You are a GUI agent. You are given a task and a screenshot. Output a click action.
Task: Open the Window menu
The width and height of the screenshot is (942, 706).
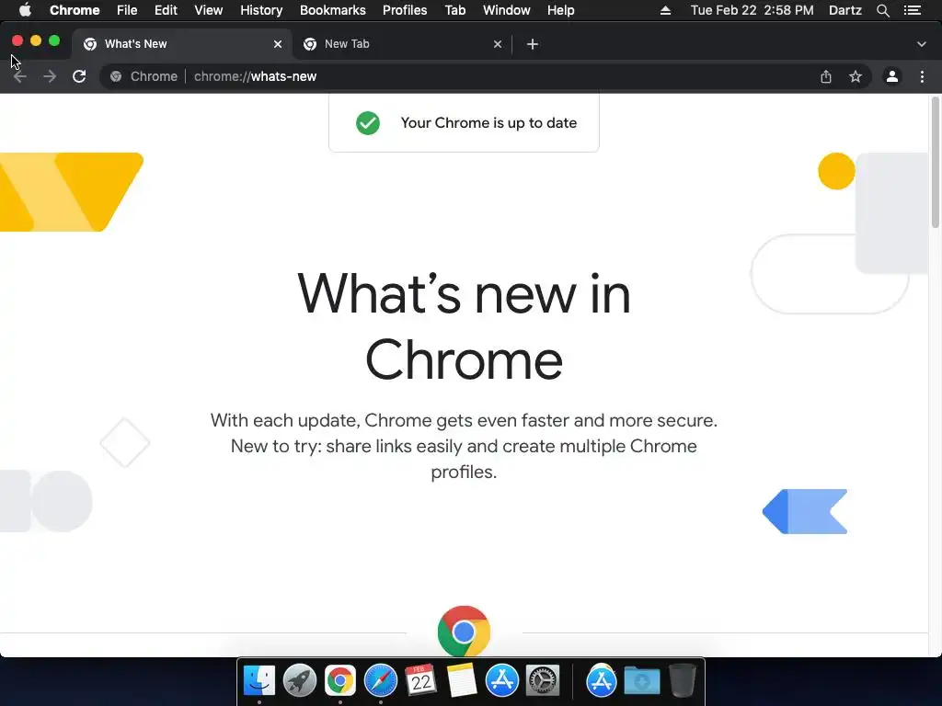(x=507, y=10)
